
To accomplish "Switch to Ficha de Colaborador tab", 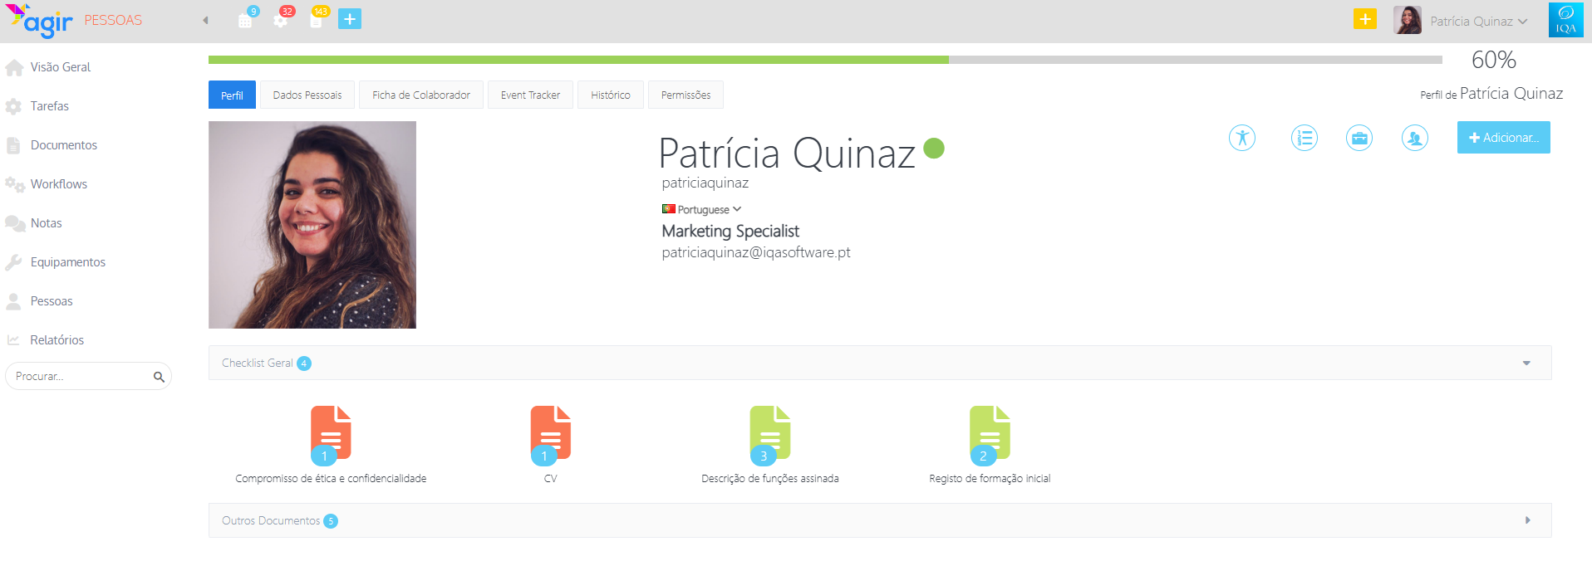I will pyautogui.click(x=421, y=95).
